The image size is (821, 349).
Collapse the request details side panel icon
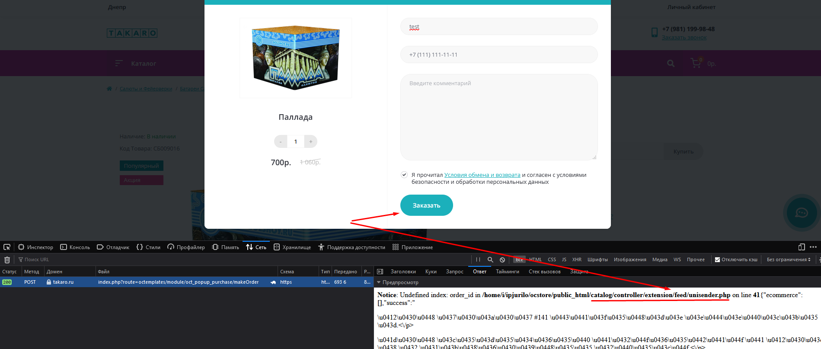[380, 272]
